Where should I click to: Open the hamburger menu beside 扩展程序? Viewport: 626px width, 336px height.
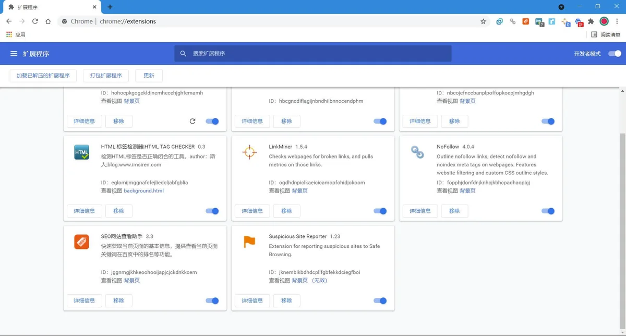[14, 54]
